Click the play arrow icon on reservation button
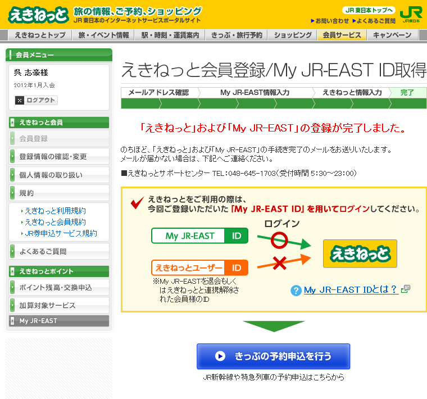The height and width of the screenshot is (399, 427). (220, 356)
